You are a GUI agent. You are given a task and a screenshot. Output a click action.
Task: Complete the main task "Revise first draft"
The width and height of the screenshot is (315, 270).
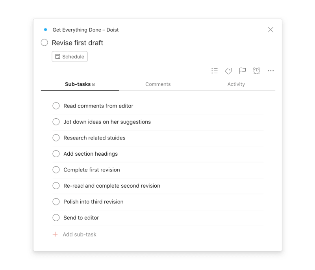point(44,43)
